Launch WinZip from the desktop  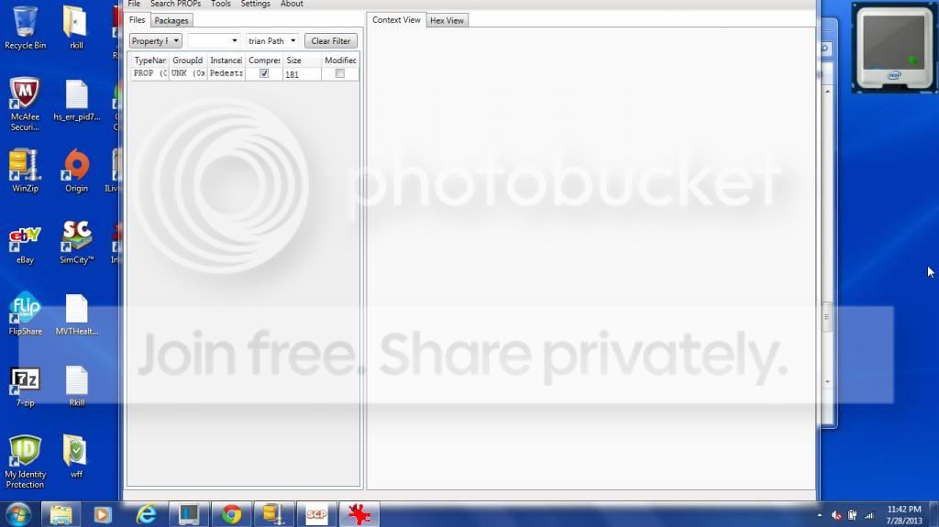pyautogui.click(x=25, y=170)
